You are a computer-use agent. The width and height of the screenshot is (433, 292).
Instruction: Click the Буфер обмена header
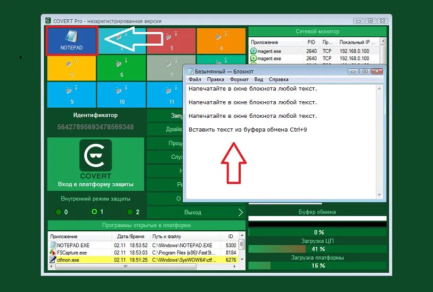tap(317, 212)
